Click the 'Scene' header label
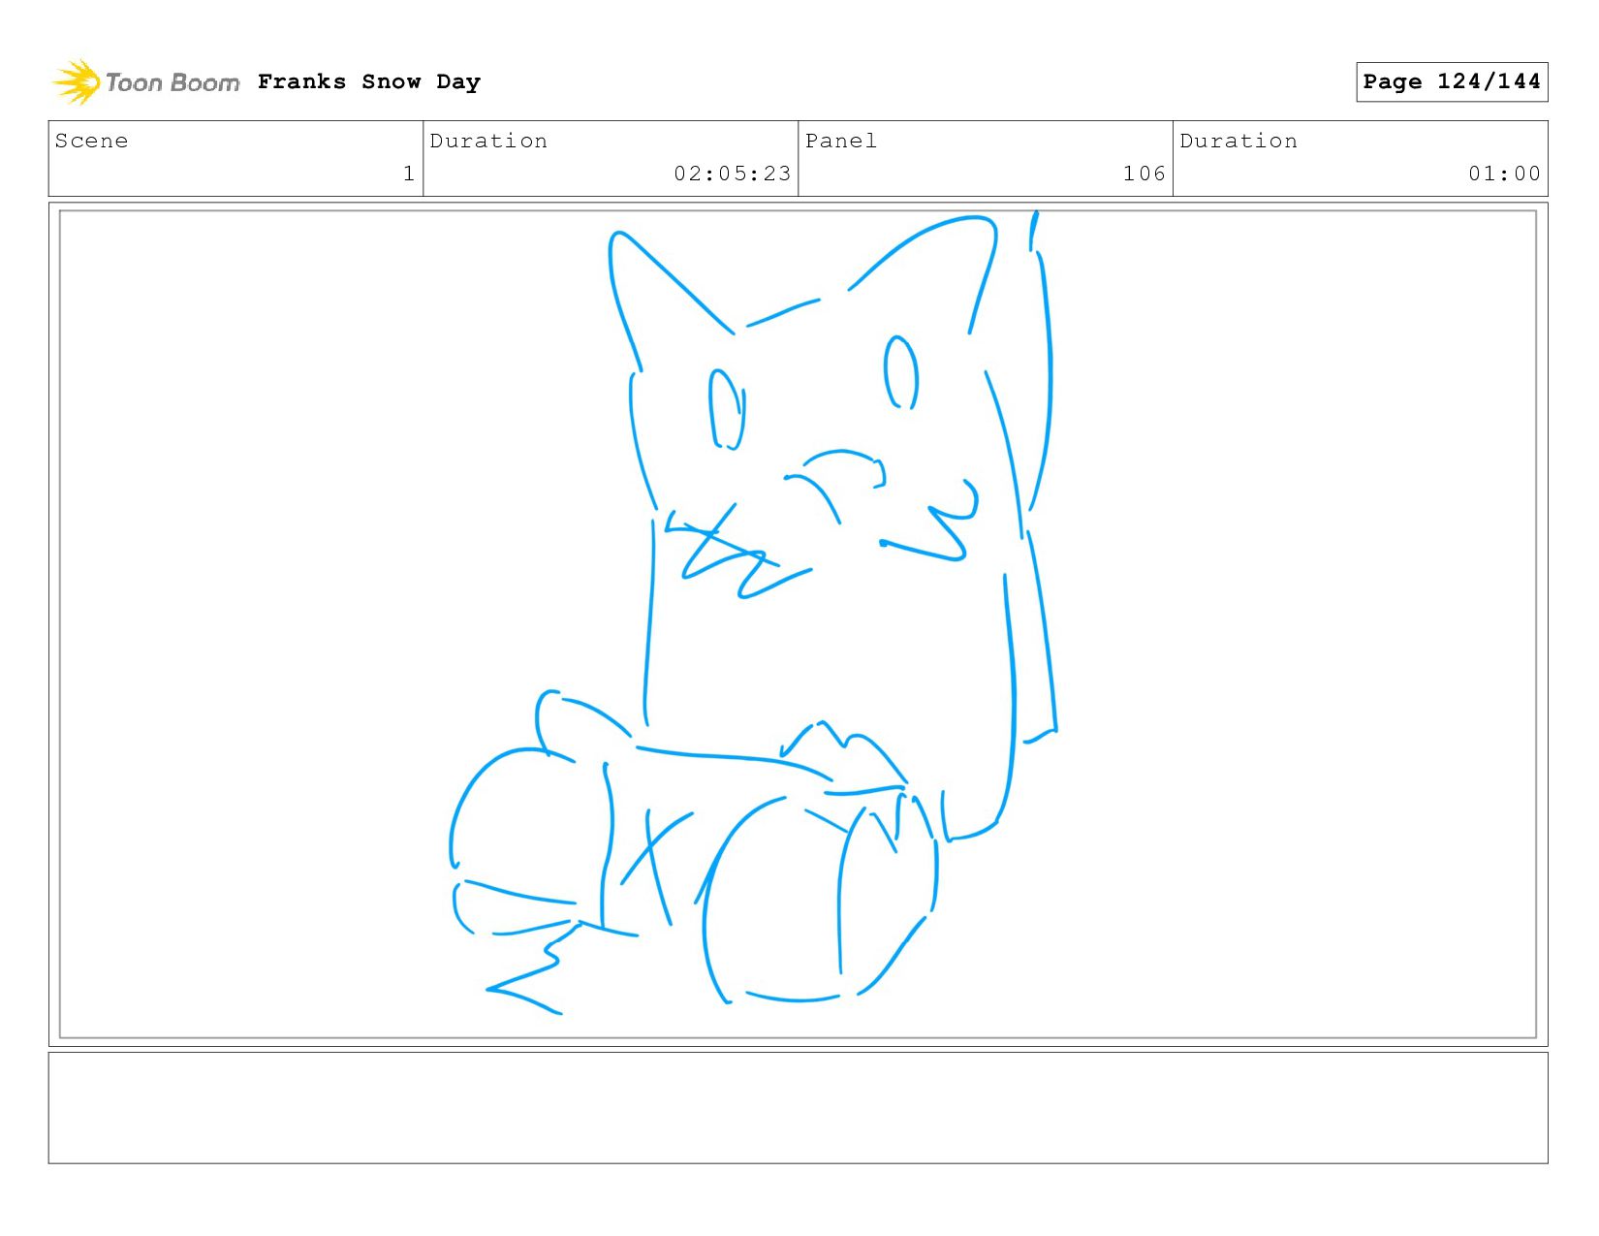The image size is (1599, 1236). click(91, 141)
